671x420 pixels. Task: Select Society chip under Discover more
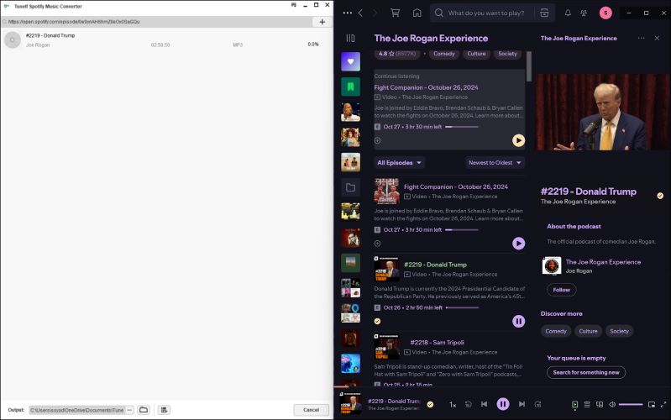(619, 331)
